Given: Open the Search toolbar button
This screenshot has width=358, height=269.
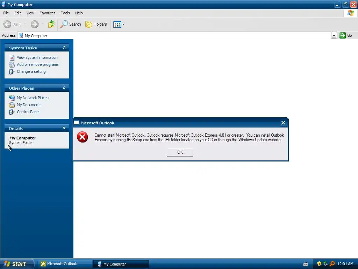Looking at the screenshot, I should (70, 24).
